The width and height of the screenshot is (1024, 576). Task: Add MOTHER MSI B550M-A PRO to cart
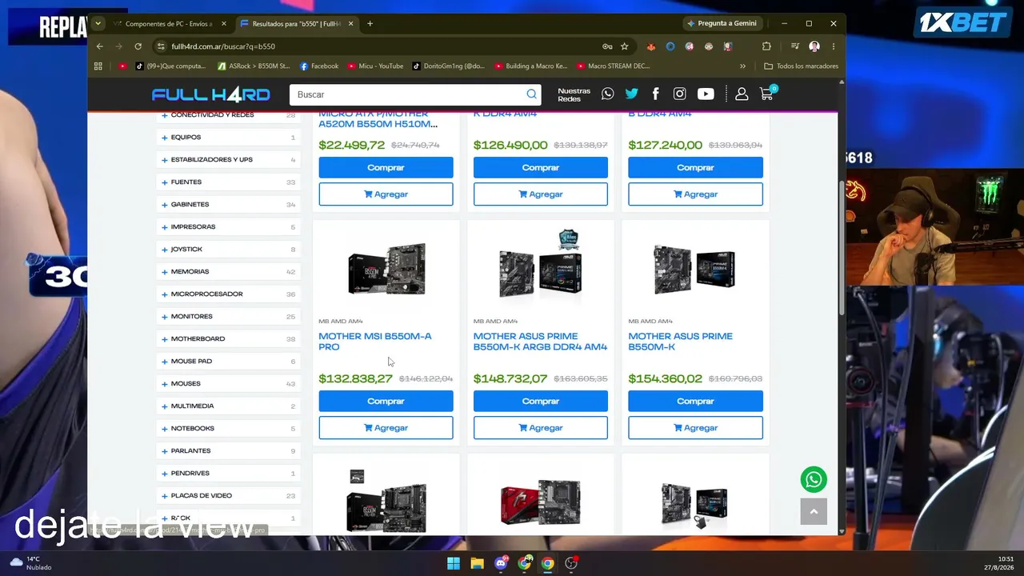386,428
